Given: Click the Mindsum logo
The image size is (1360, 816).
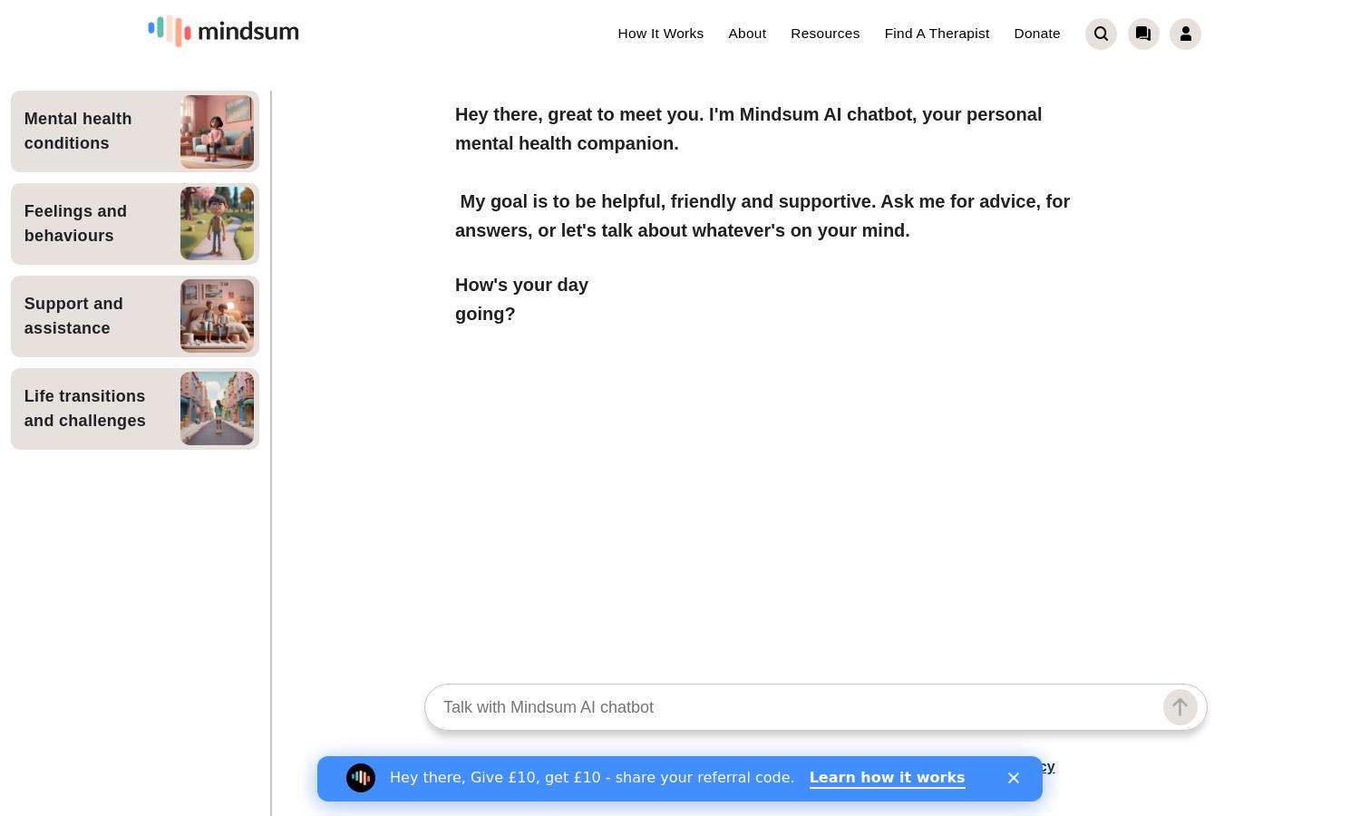Looking at the screenshot, I should pyautogui.click(x=223, y=32).
